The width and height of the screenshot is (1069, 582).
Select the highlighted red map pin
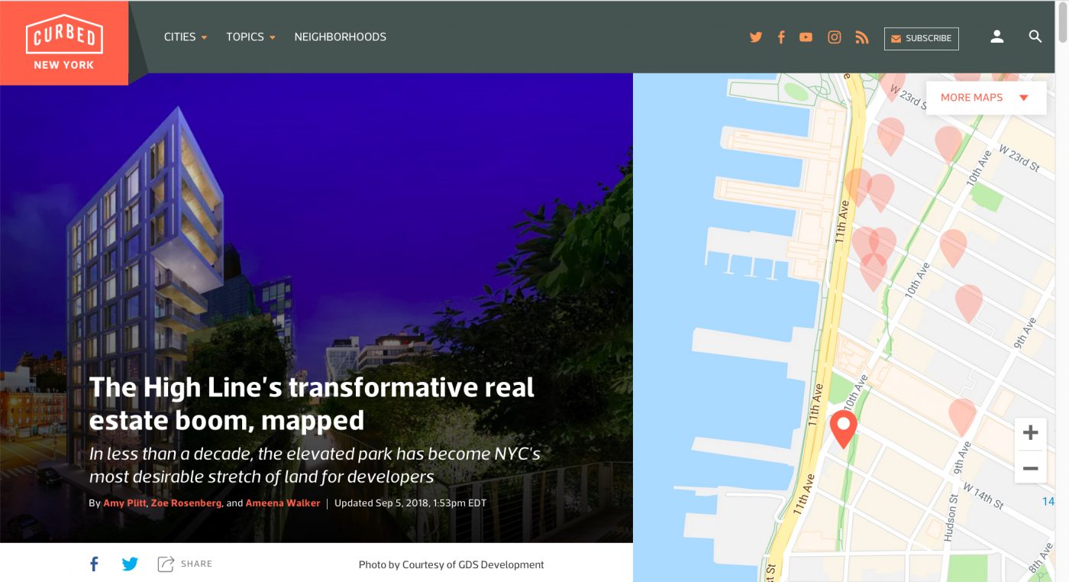point(843,428)
